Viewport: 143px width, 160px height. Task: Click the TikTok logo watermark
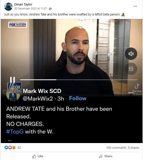(x=137, y=88)
